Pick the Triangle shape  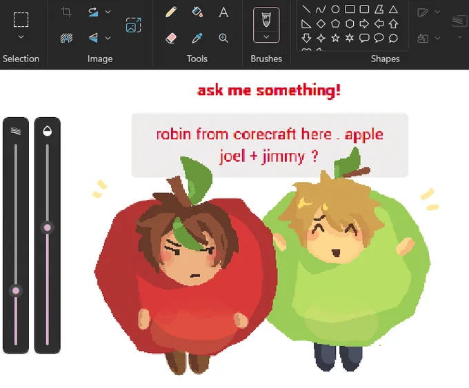(393, 9)
